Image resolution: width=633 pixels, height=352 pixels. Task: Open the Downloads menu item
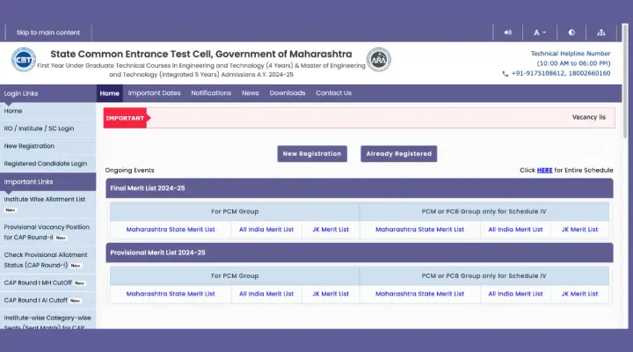[x=287, y=93]
